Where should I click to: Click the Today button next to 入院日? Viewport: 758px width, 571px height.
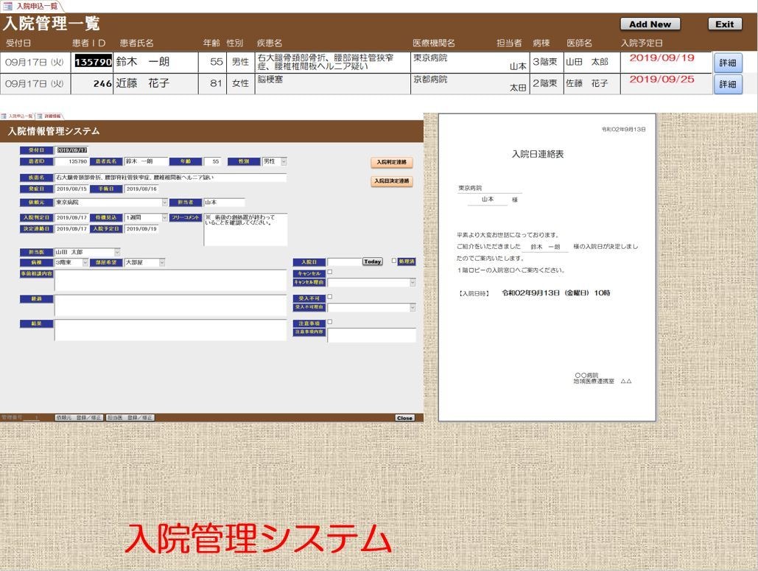[372, 262]
